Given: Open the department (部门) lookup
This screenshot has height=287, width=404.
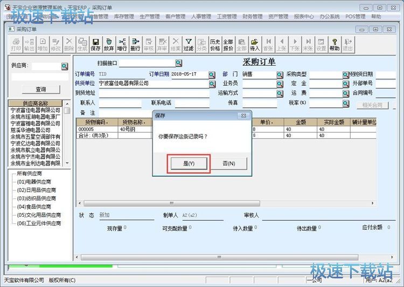Looking at the screenshot, I should coord(280,75).
